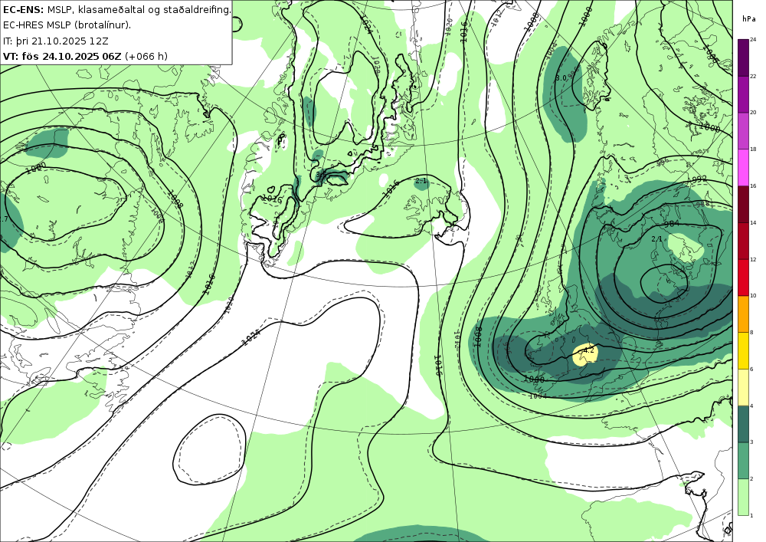766x542 pixels.
Task: Click the bright yellow 6–8 hPa legend swatch
Action: (x=744, y=350)
